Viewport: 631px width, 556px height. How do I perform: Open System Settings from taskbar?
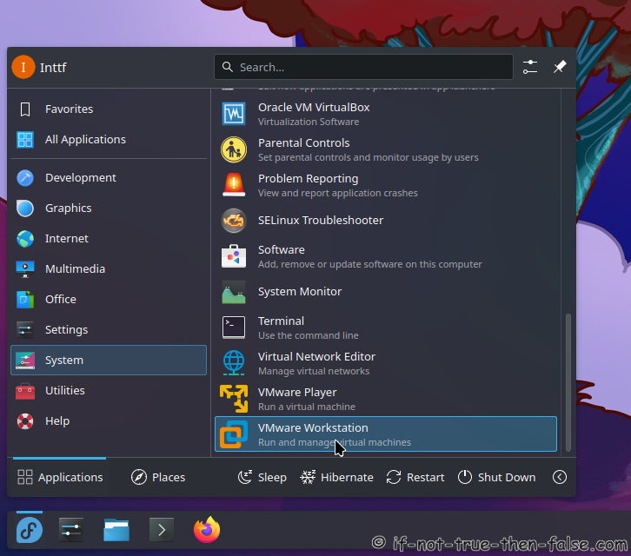pos(71,530)
